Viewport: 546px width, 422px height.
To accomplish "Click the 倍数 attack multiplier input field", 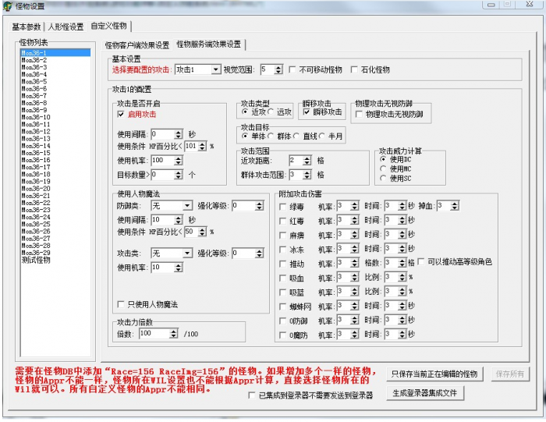I will tap(155, 333).
